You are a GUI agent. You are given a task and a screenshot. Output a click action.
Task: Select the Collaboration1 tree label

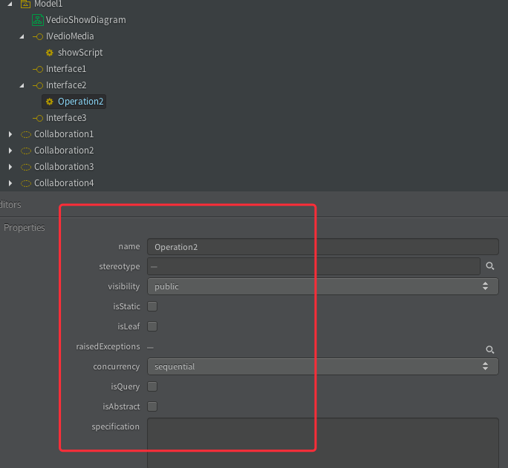pyautogui.click(x=64, y=134)
